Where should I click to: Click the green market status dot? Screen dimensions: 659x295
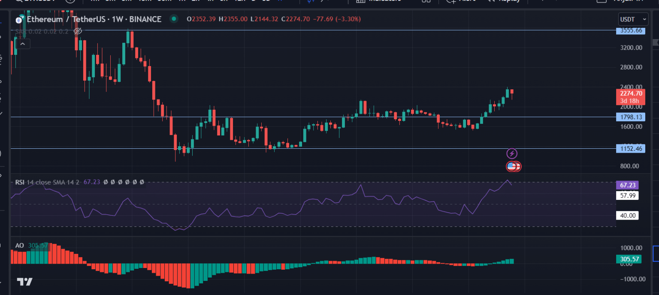pos(173,19)
